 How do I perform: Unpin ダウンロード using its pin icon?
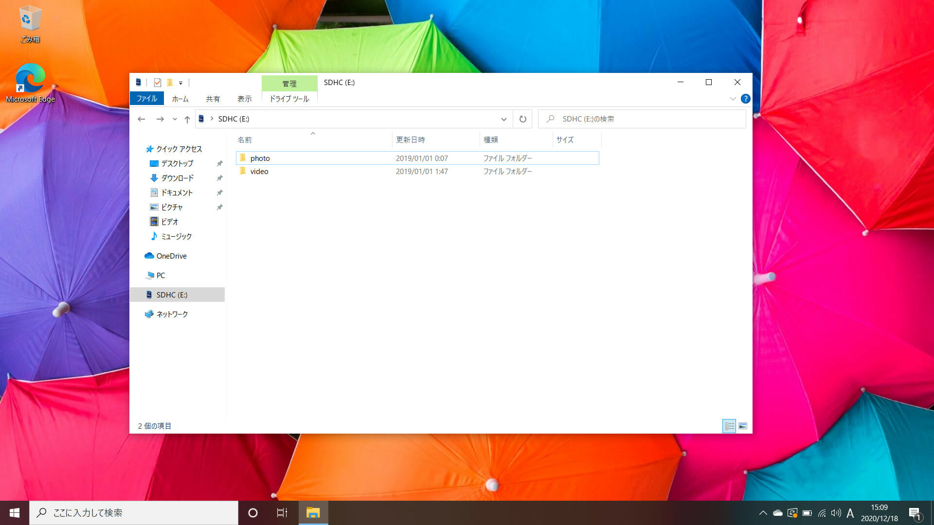click(x=219, y=178)
